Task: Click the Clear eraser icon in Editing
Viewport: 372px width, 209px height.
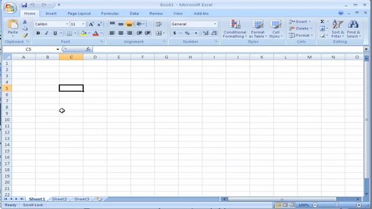Action: coord(323,35)
